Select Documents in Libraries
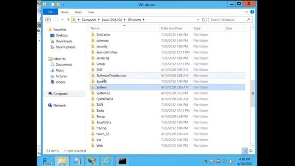Image resolution: width=295 pixels, height=166 pixels. (64, 65)
